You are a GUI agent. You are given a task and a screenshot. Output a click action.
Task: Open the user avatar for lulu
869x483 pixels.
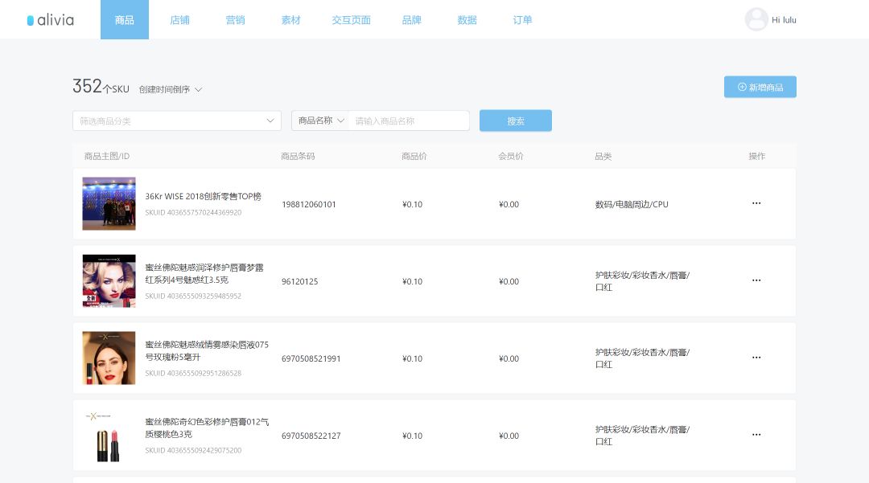pyautogui.click(x=756, y=19)
